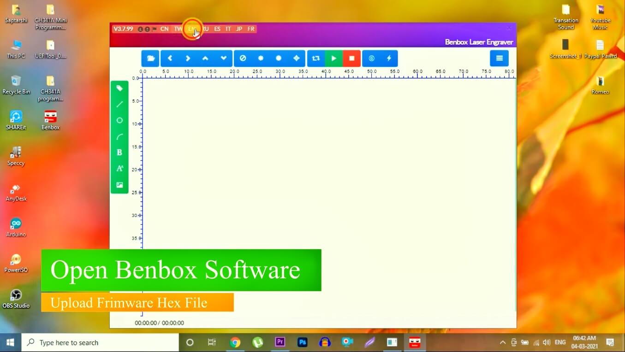Select the circle drawing tool
This screenshot has height=352, width=625.
coord(119,120)
